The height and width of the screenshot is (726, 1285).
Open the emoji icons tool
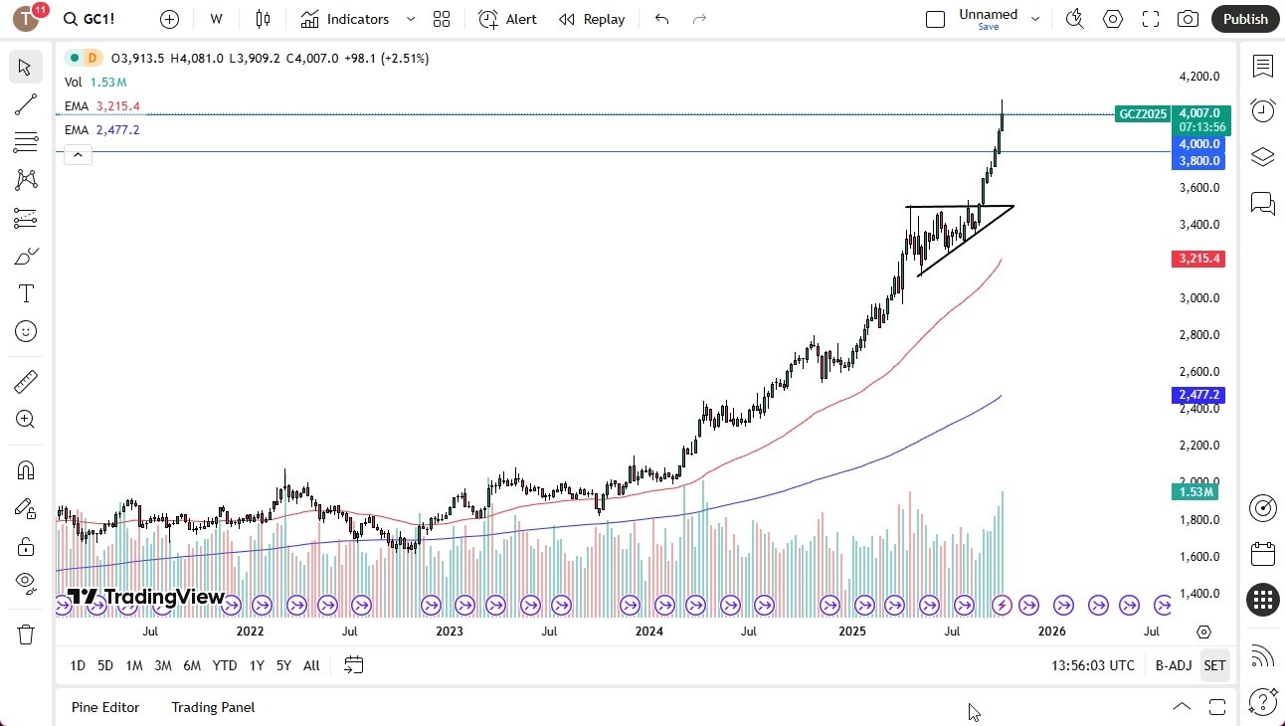pyautogui.click(x=26, y=331)
